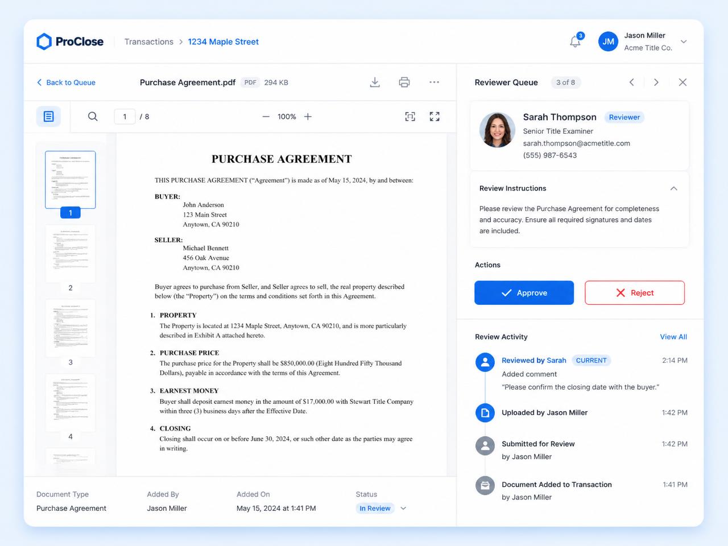Click the Purchase Agreement.pdf filename
The height and width of the screenshot is (546, 728).
tap(188, 82)
